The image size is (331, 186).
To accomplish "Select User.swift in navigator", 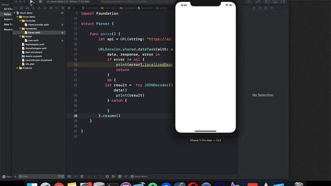I will [x=33, y=40].
